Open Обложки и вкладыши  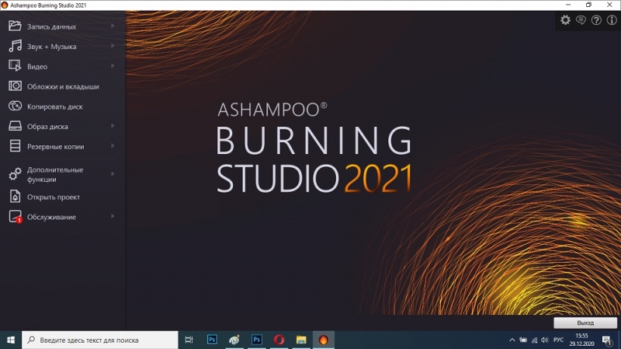click(63, 86)
